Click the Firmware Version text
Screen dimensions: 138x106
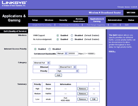pyautogui.click(x=127, y=7)
